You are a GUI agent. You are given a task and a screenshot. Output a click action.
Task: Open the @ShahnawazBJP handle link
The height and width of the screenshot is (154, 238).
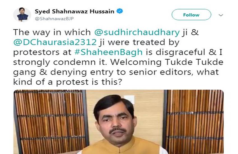tap(54, 18)
